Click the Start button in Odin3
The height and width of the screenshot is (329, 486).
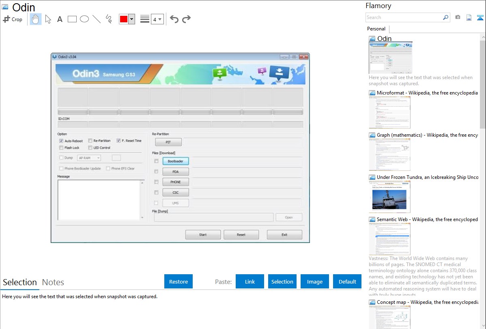pyautogui.click(x=203, y=235)
